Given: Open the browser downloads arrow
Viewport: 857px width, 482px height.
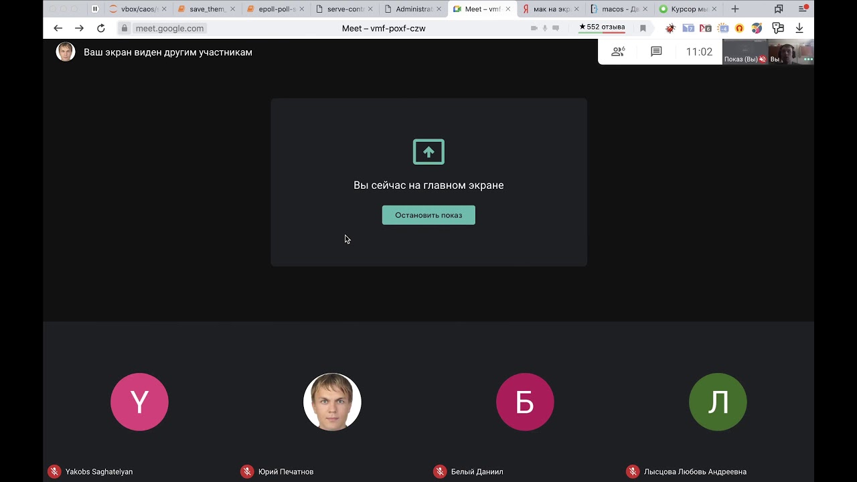Looking at the screenshot, I should [799, 28].
